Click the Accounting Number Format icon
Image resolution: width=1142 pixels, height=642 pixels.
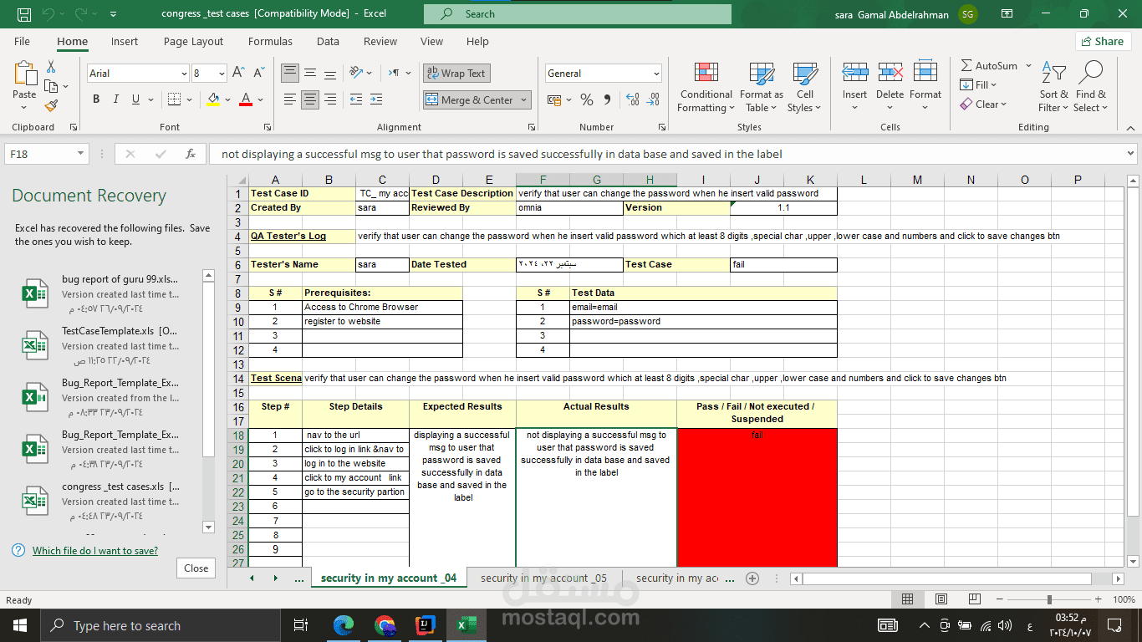(553, 99)
